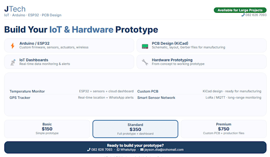
Task: Click the JTech logo
Action: [15, 9]
